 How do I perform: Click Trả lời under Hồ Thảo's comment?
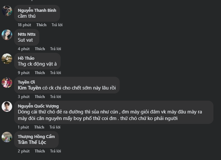click(x=55, y=73)
